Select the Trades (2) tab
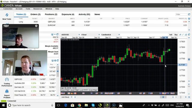 pos(21,14)
